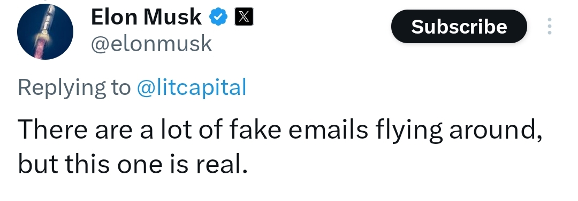The width and height of the screenshot is (578, 201).
Task: Click the @elonmusk handle
Action: point(151,44)
